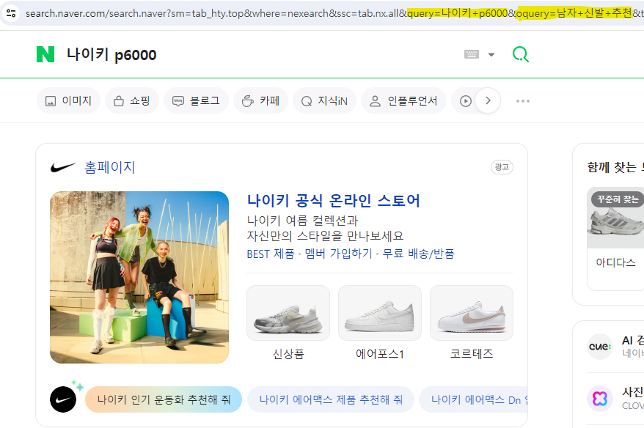The height and width of the screenshot is (428, 644).
Task: Open the BEST 제품 link
Action: coord(271,254)
